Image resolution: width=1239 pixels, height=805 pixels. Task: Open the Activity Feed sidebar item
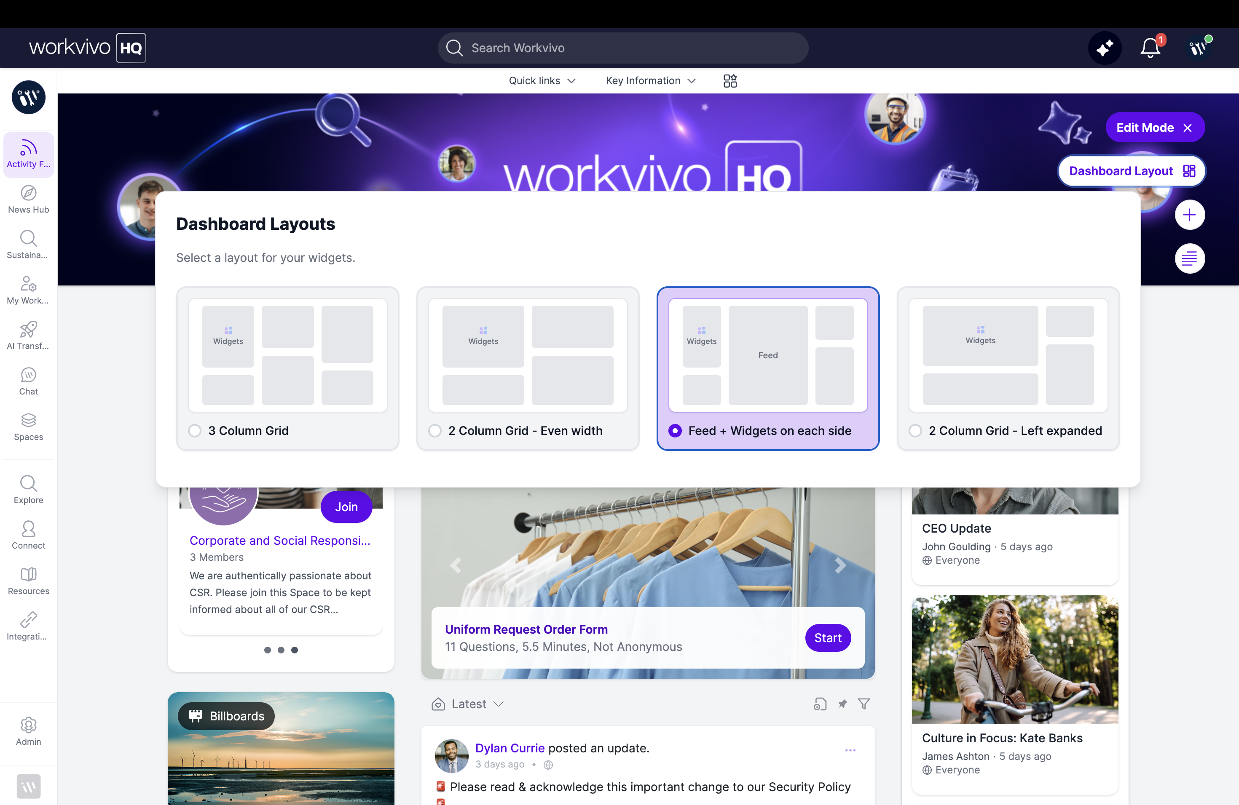(29, 155)
